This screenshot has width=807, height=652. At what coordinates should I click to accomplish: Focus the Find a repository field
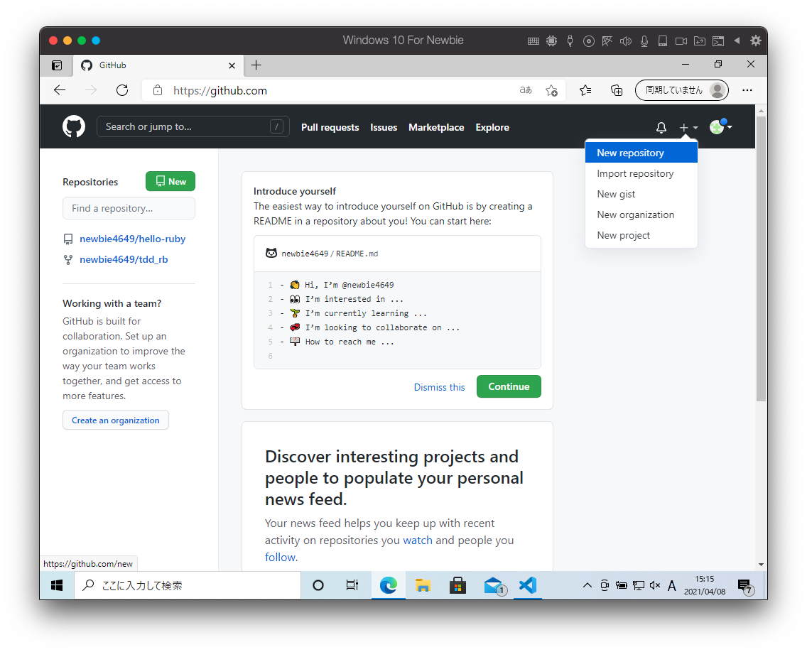(x=129, y=208)
